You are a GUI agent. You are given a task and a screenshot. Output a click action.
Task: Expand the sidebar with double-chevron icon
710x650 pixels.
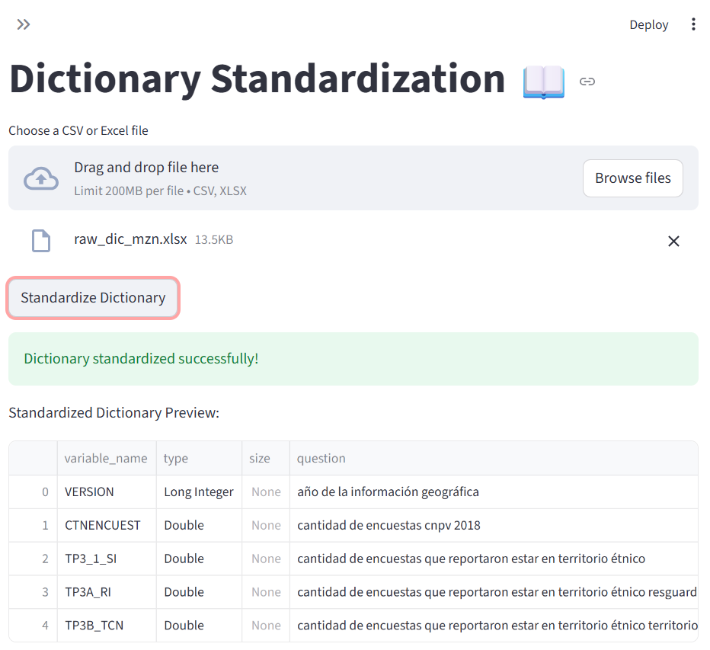[x=24, y=24]
